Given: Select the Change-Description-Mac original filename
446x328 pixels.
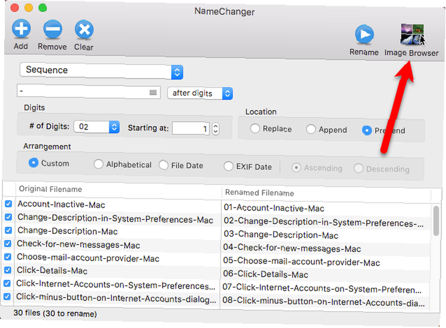Looking at the screenshot, I should [x=68, y=231].
